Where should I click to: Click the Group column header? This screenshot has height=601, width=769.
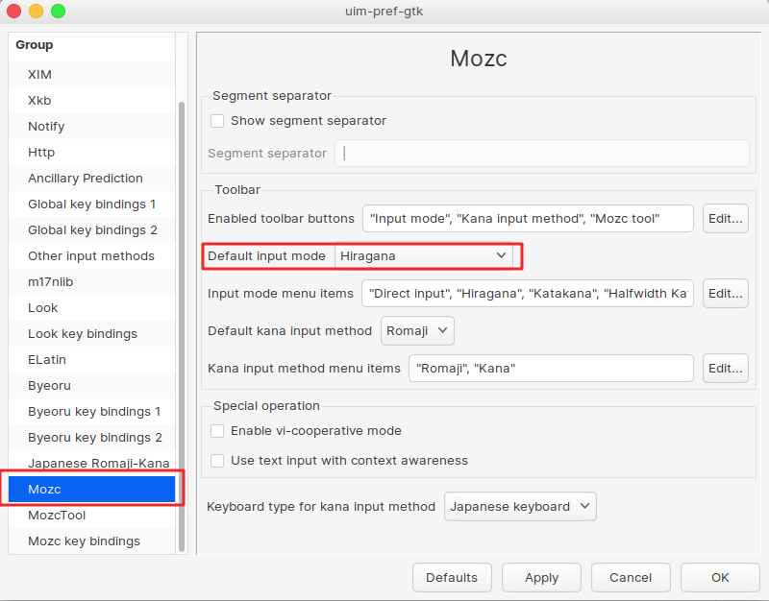pos(91,45)
